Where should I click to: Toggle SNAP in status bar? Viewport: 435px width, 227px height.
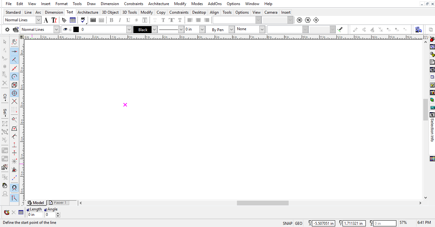coord(287,224)
